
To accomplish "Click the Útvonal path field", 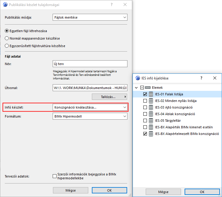I will [90, 88].
